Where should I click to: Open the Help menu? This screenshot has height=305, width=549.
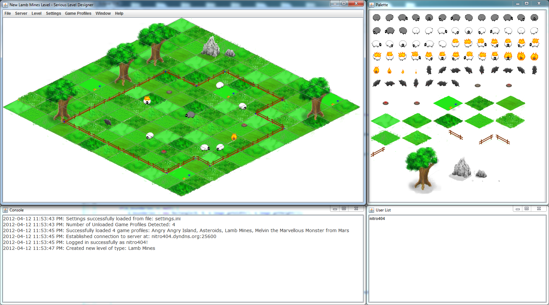click(x=119, y=13)
